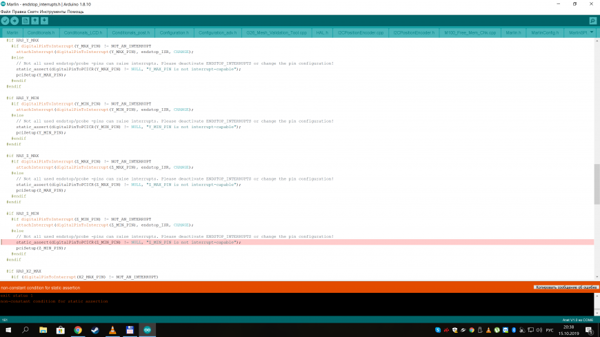600x337 pixels.
Task: Open the Инструменты menu
Action: (53, 12)
